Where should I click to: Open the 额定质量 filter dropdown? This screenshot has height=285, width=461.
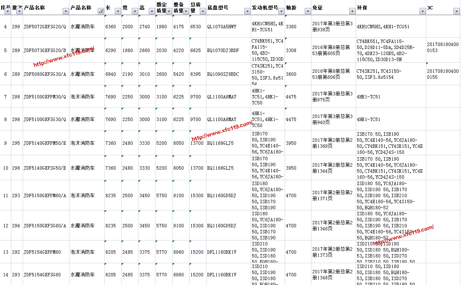[x=169, y=11]
